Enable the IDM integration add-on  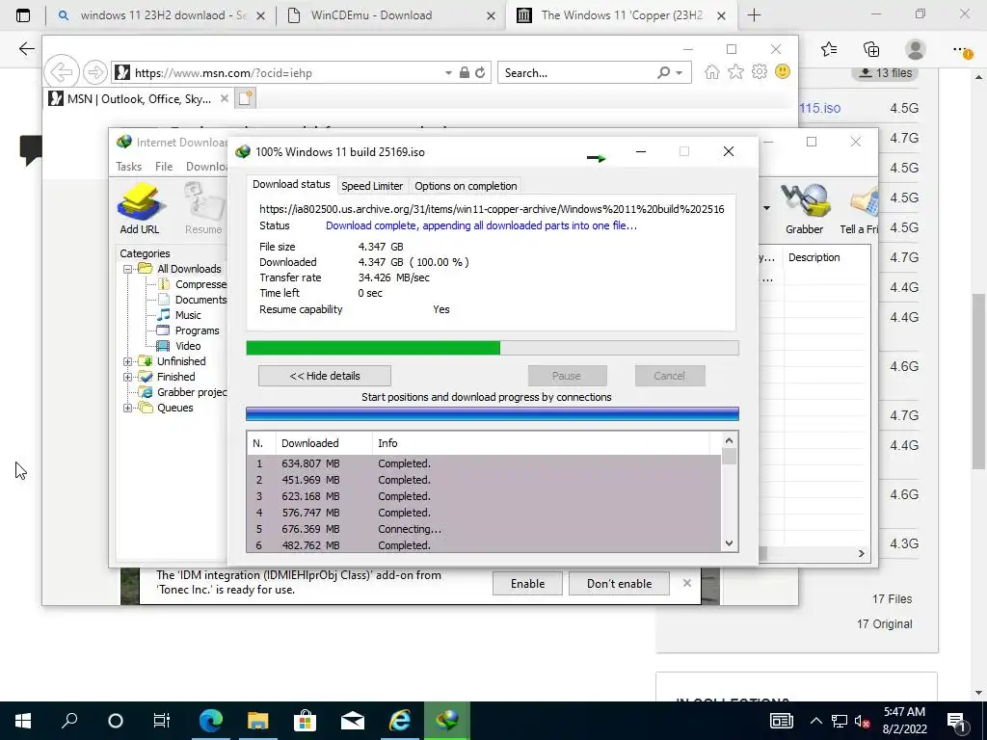527,583
